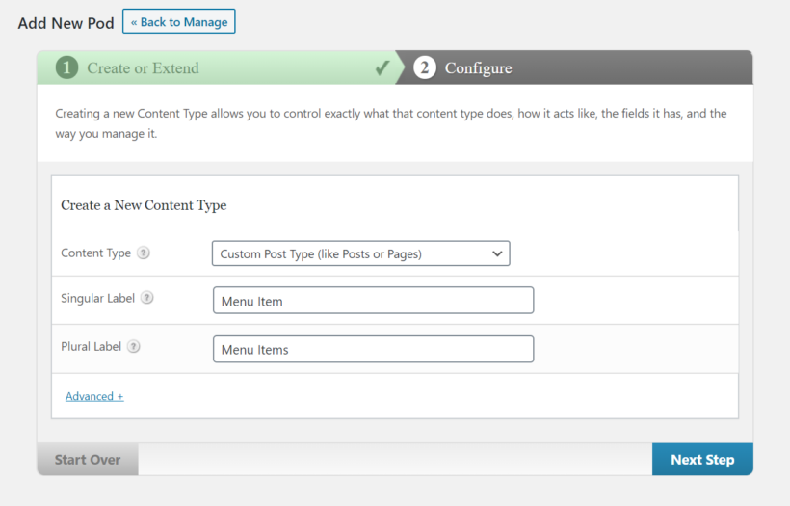
Task: Click the Content Type label text
Action: pyautogui.click(x=95, y=253)
